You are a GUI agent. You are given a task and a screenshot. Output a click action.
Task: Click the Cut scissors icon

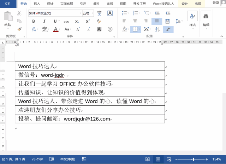(19, 13)
